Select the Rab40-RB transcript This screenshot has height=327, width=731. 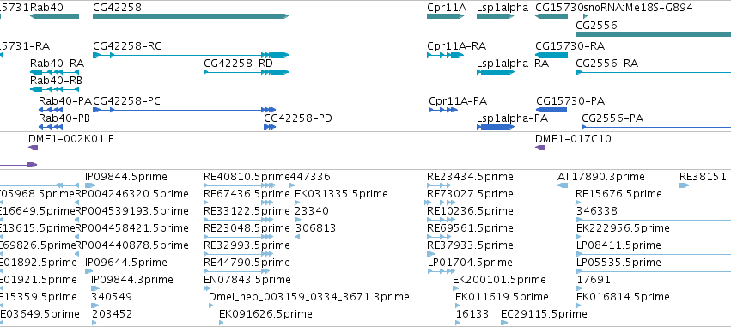(x=54, y=89)
